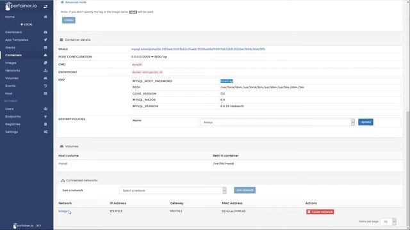Open Stacks in sidebar
Viewport: 410px width, 230px height.
pos(10,47)
